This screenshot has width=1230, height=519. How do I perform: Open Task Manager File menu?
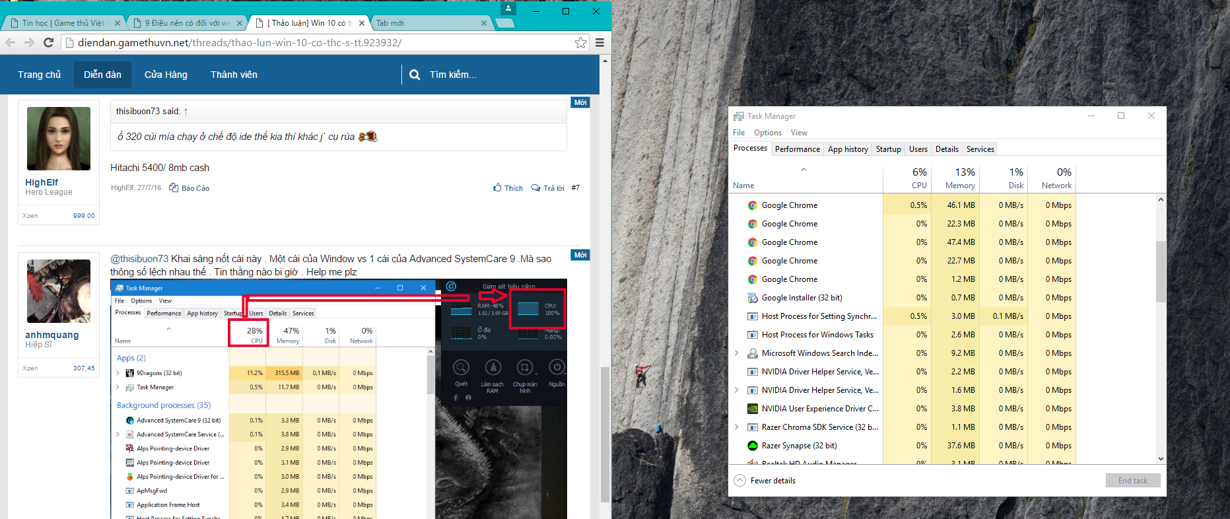739,133
